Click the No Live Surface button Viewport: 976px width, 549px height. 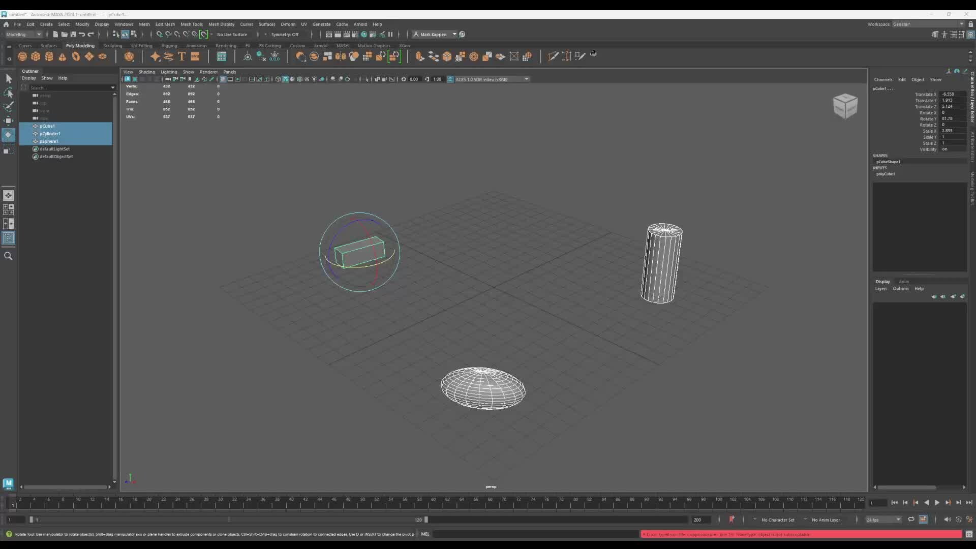232,34
